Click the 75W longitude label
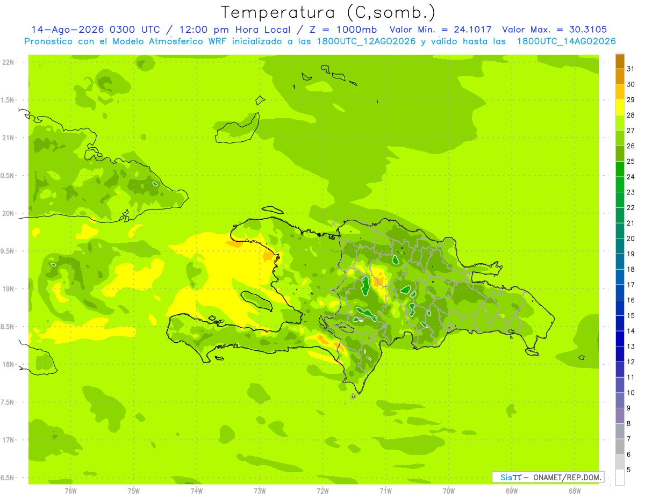The height and width of the screenshot is (498, 645). click(133, 491)
